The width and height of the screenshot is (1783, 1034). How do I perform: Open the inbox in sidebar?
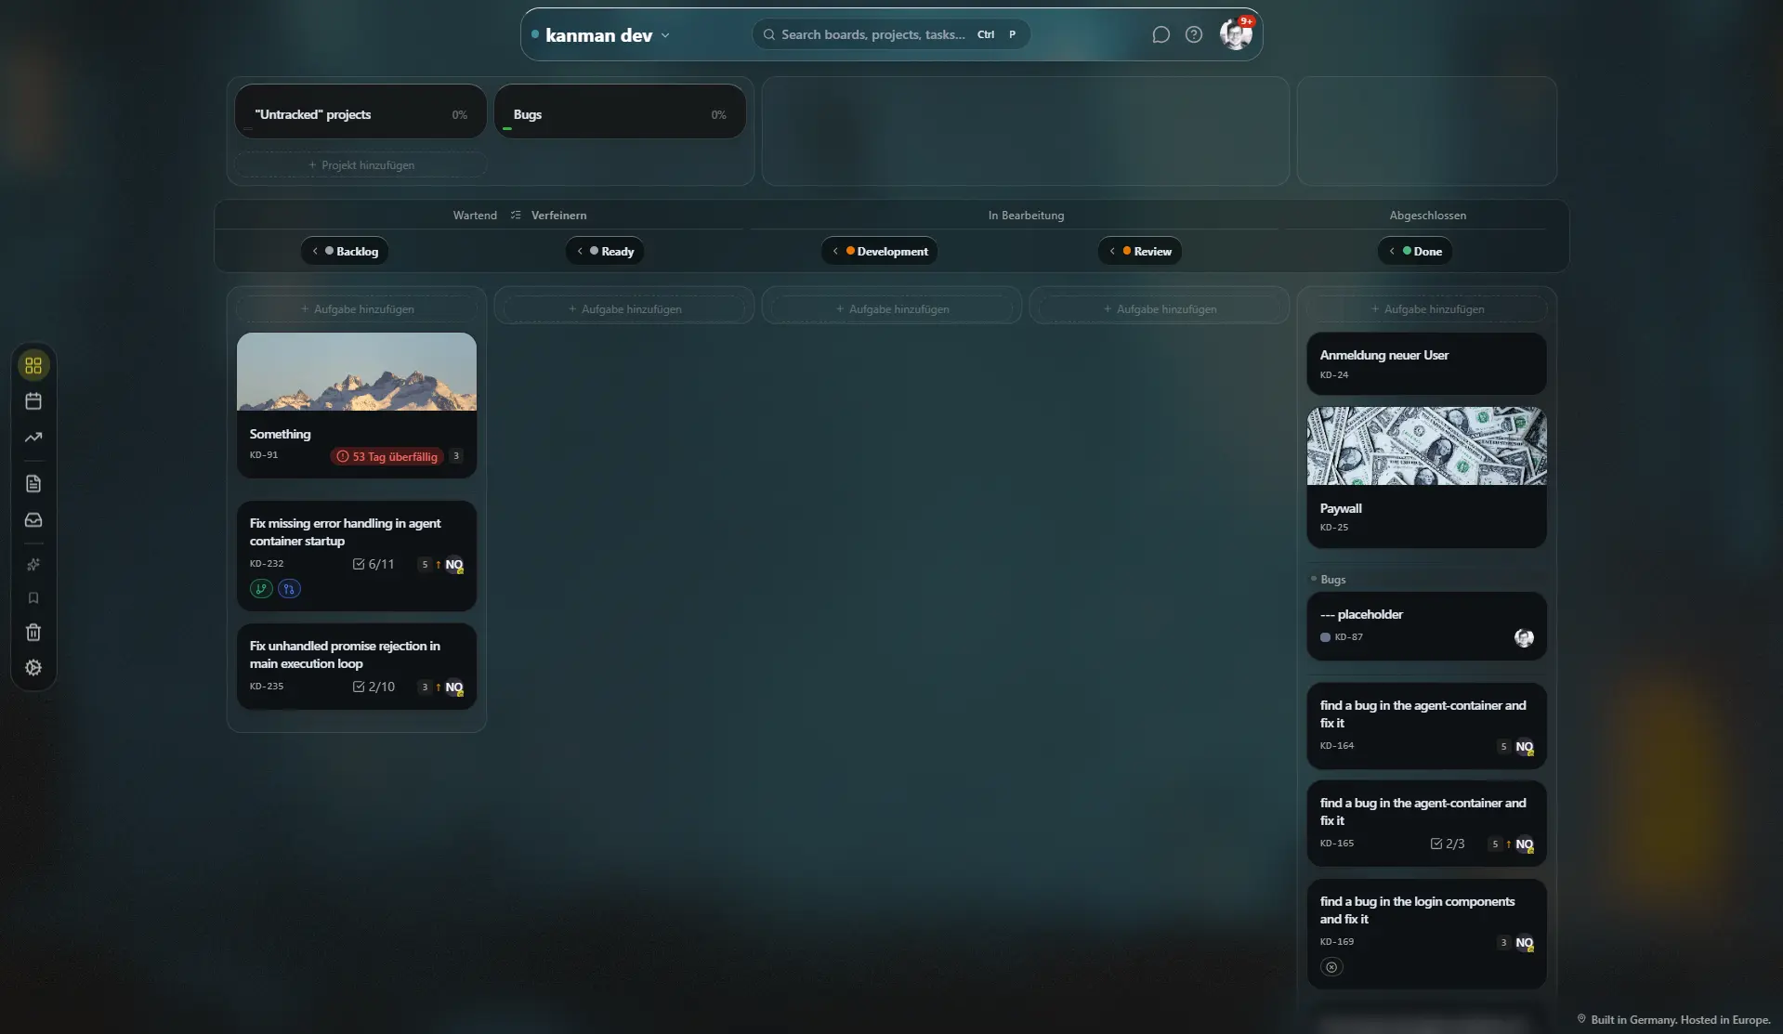[x=33, y=520]
